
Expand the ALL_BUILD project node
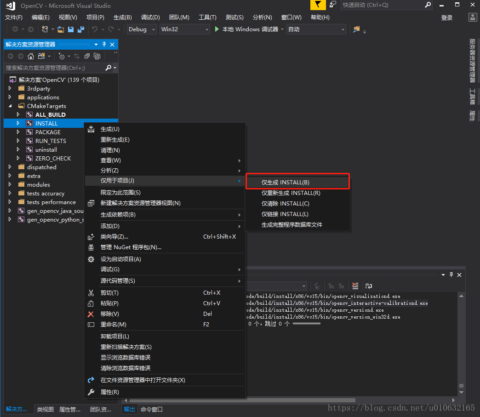(x=18, y=114)
